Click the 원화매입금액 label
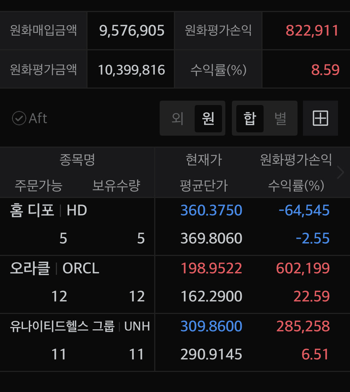The image size is (350, 392). coord(43,30)
